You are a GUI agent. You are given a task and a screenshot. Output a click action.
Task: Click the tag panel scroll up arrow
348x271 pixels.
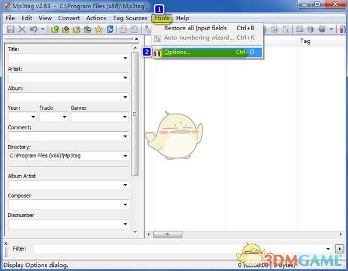pos(135,48)
